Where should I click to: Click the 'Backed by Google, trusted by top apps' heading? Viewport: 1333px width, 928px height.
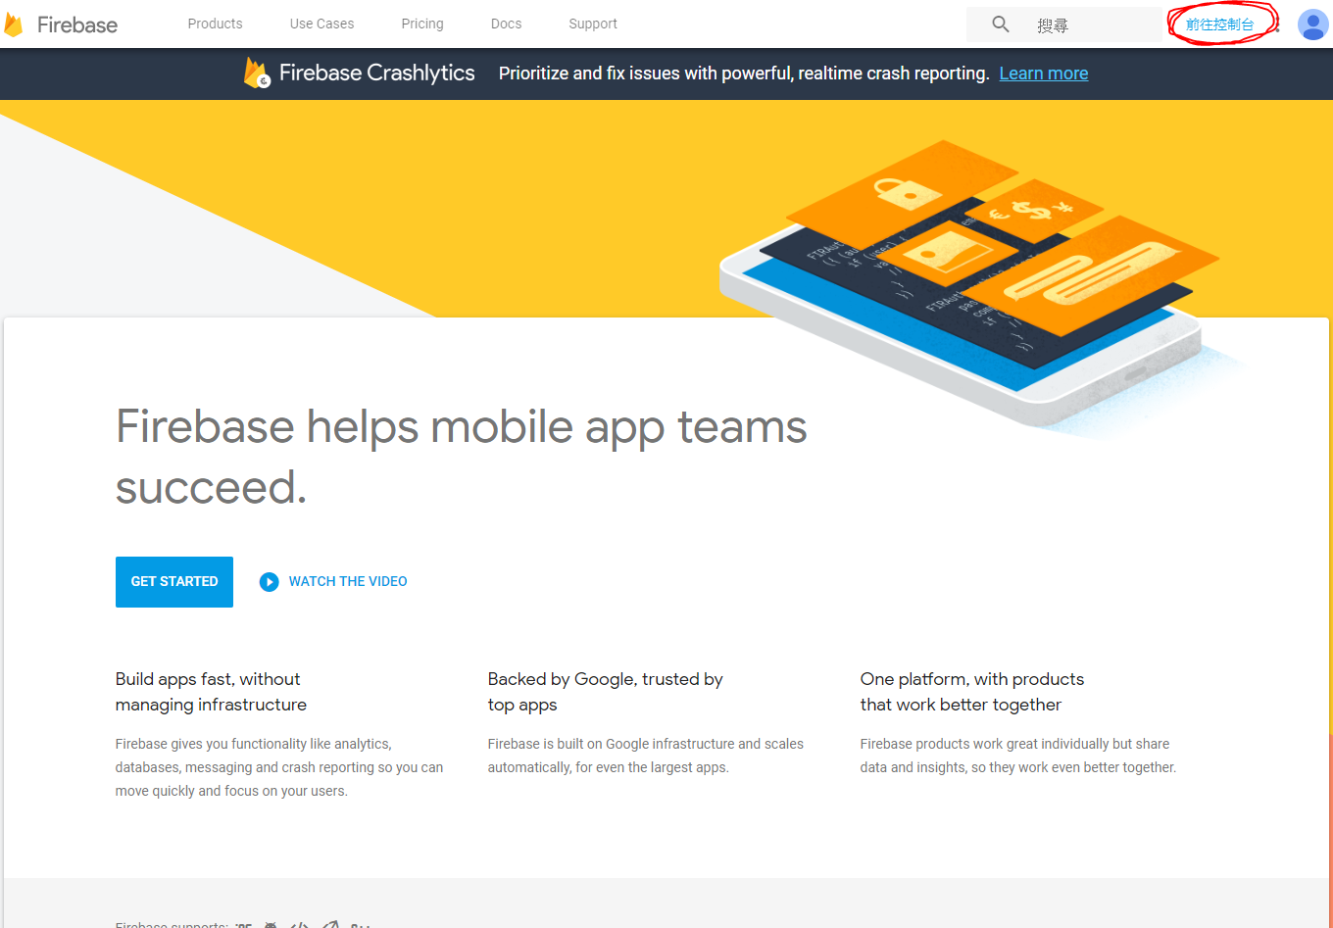coord(605,692)
